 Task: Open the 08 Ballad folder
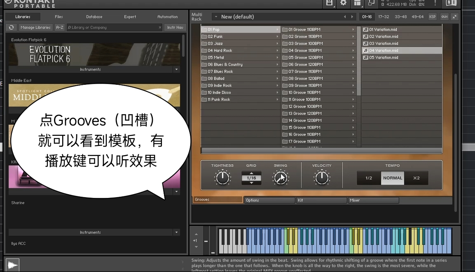point(241,78)
